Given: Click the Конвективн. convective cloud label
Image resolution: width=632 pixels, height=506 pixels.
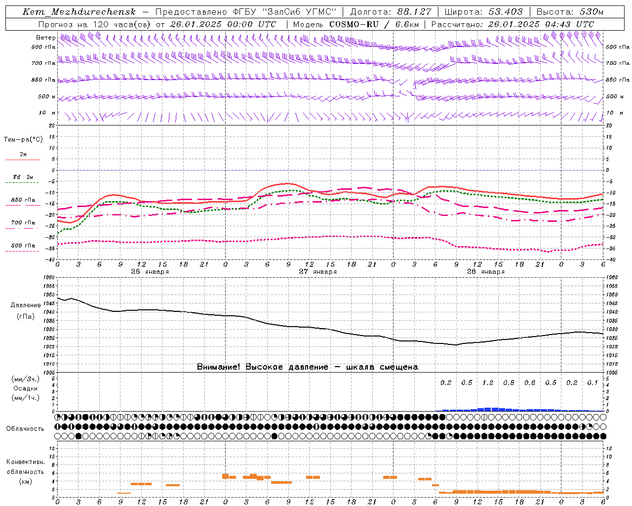Looking at the screenshot, I should point(25,462).
